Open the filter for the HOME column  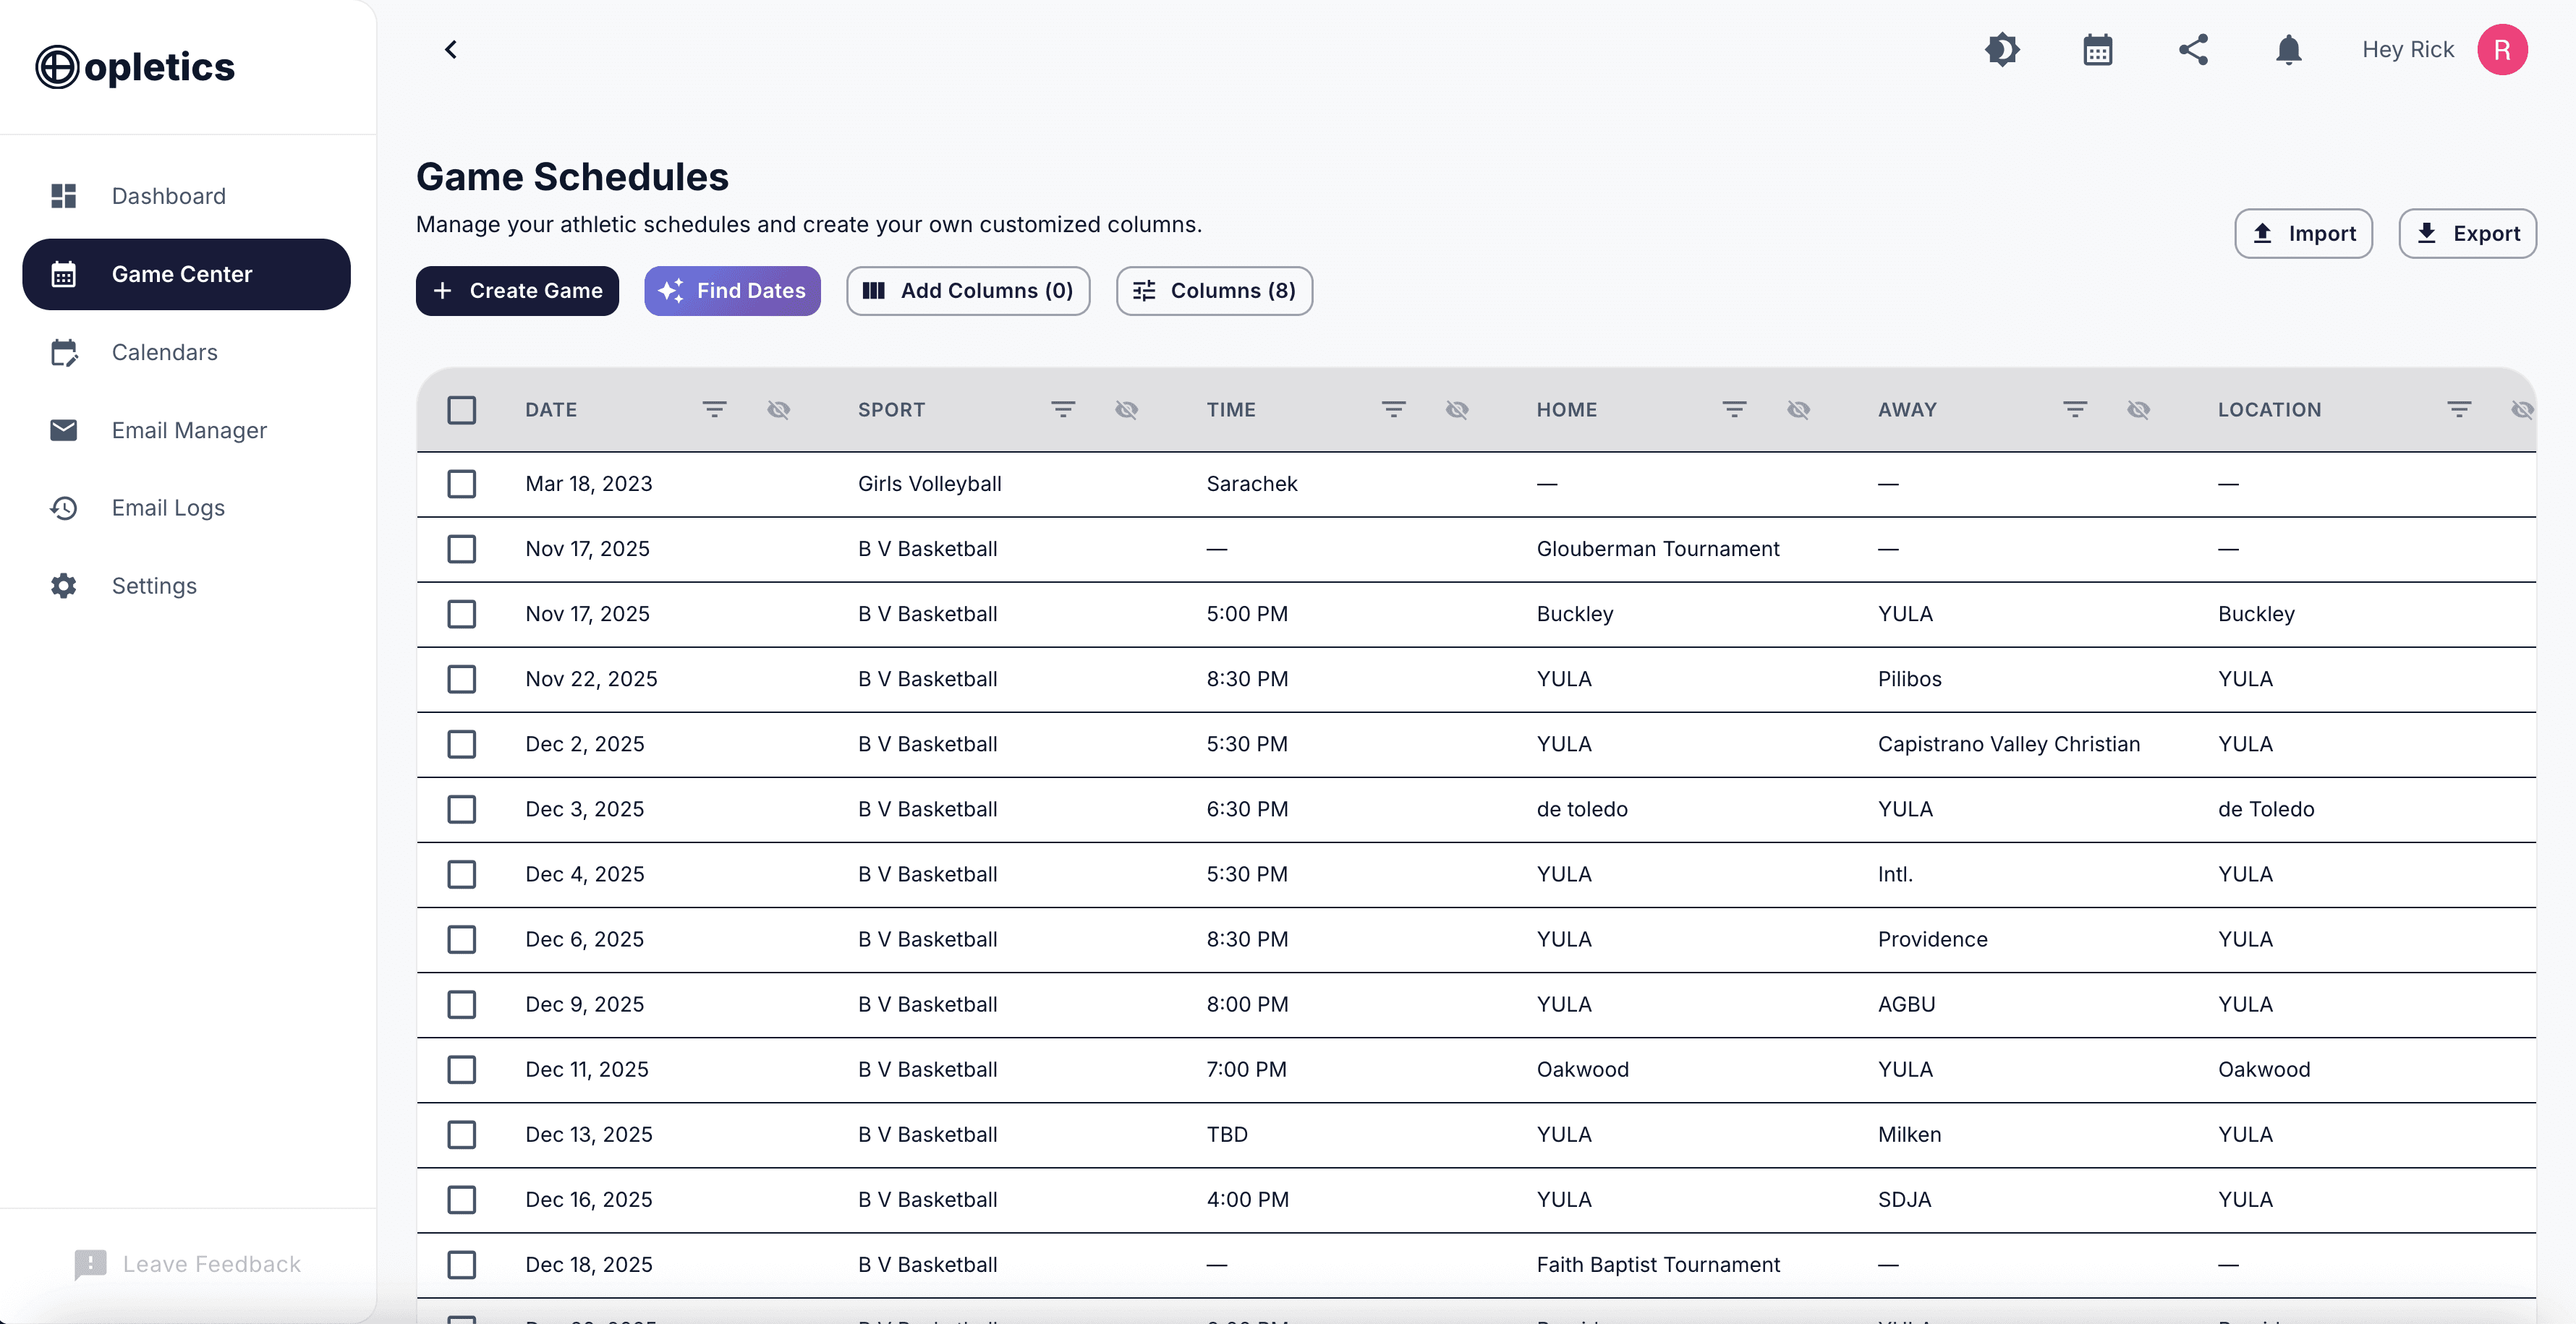[x=1734, y=410]
